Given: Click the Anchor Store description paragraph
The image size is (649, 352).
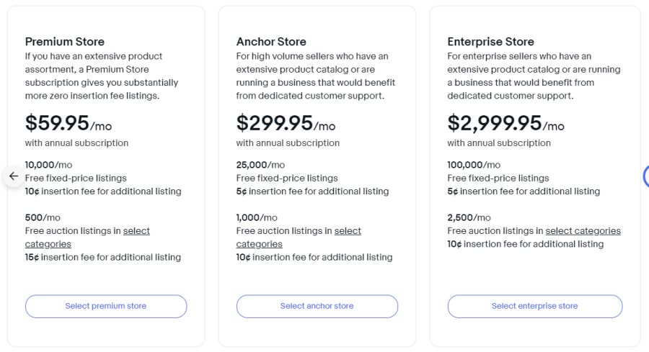Looking at the screenshot, I should [315, 76].
